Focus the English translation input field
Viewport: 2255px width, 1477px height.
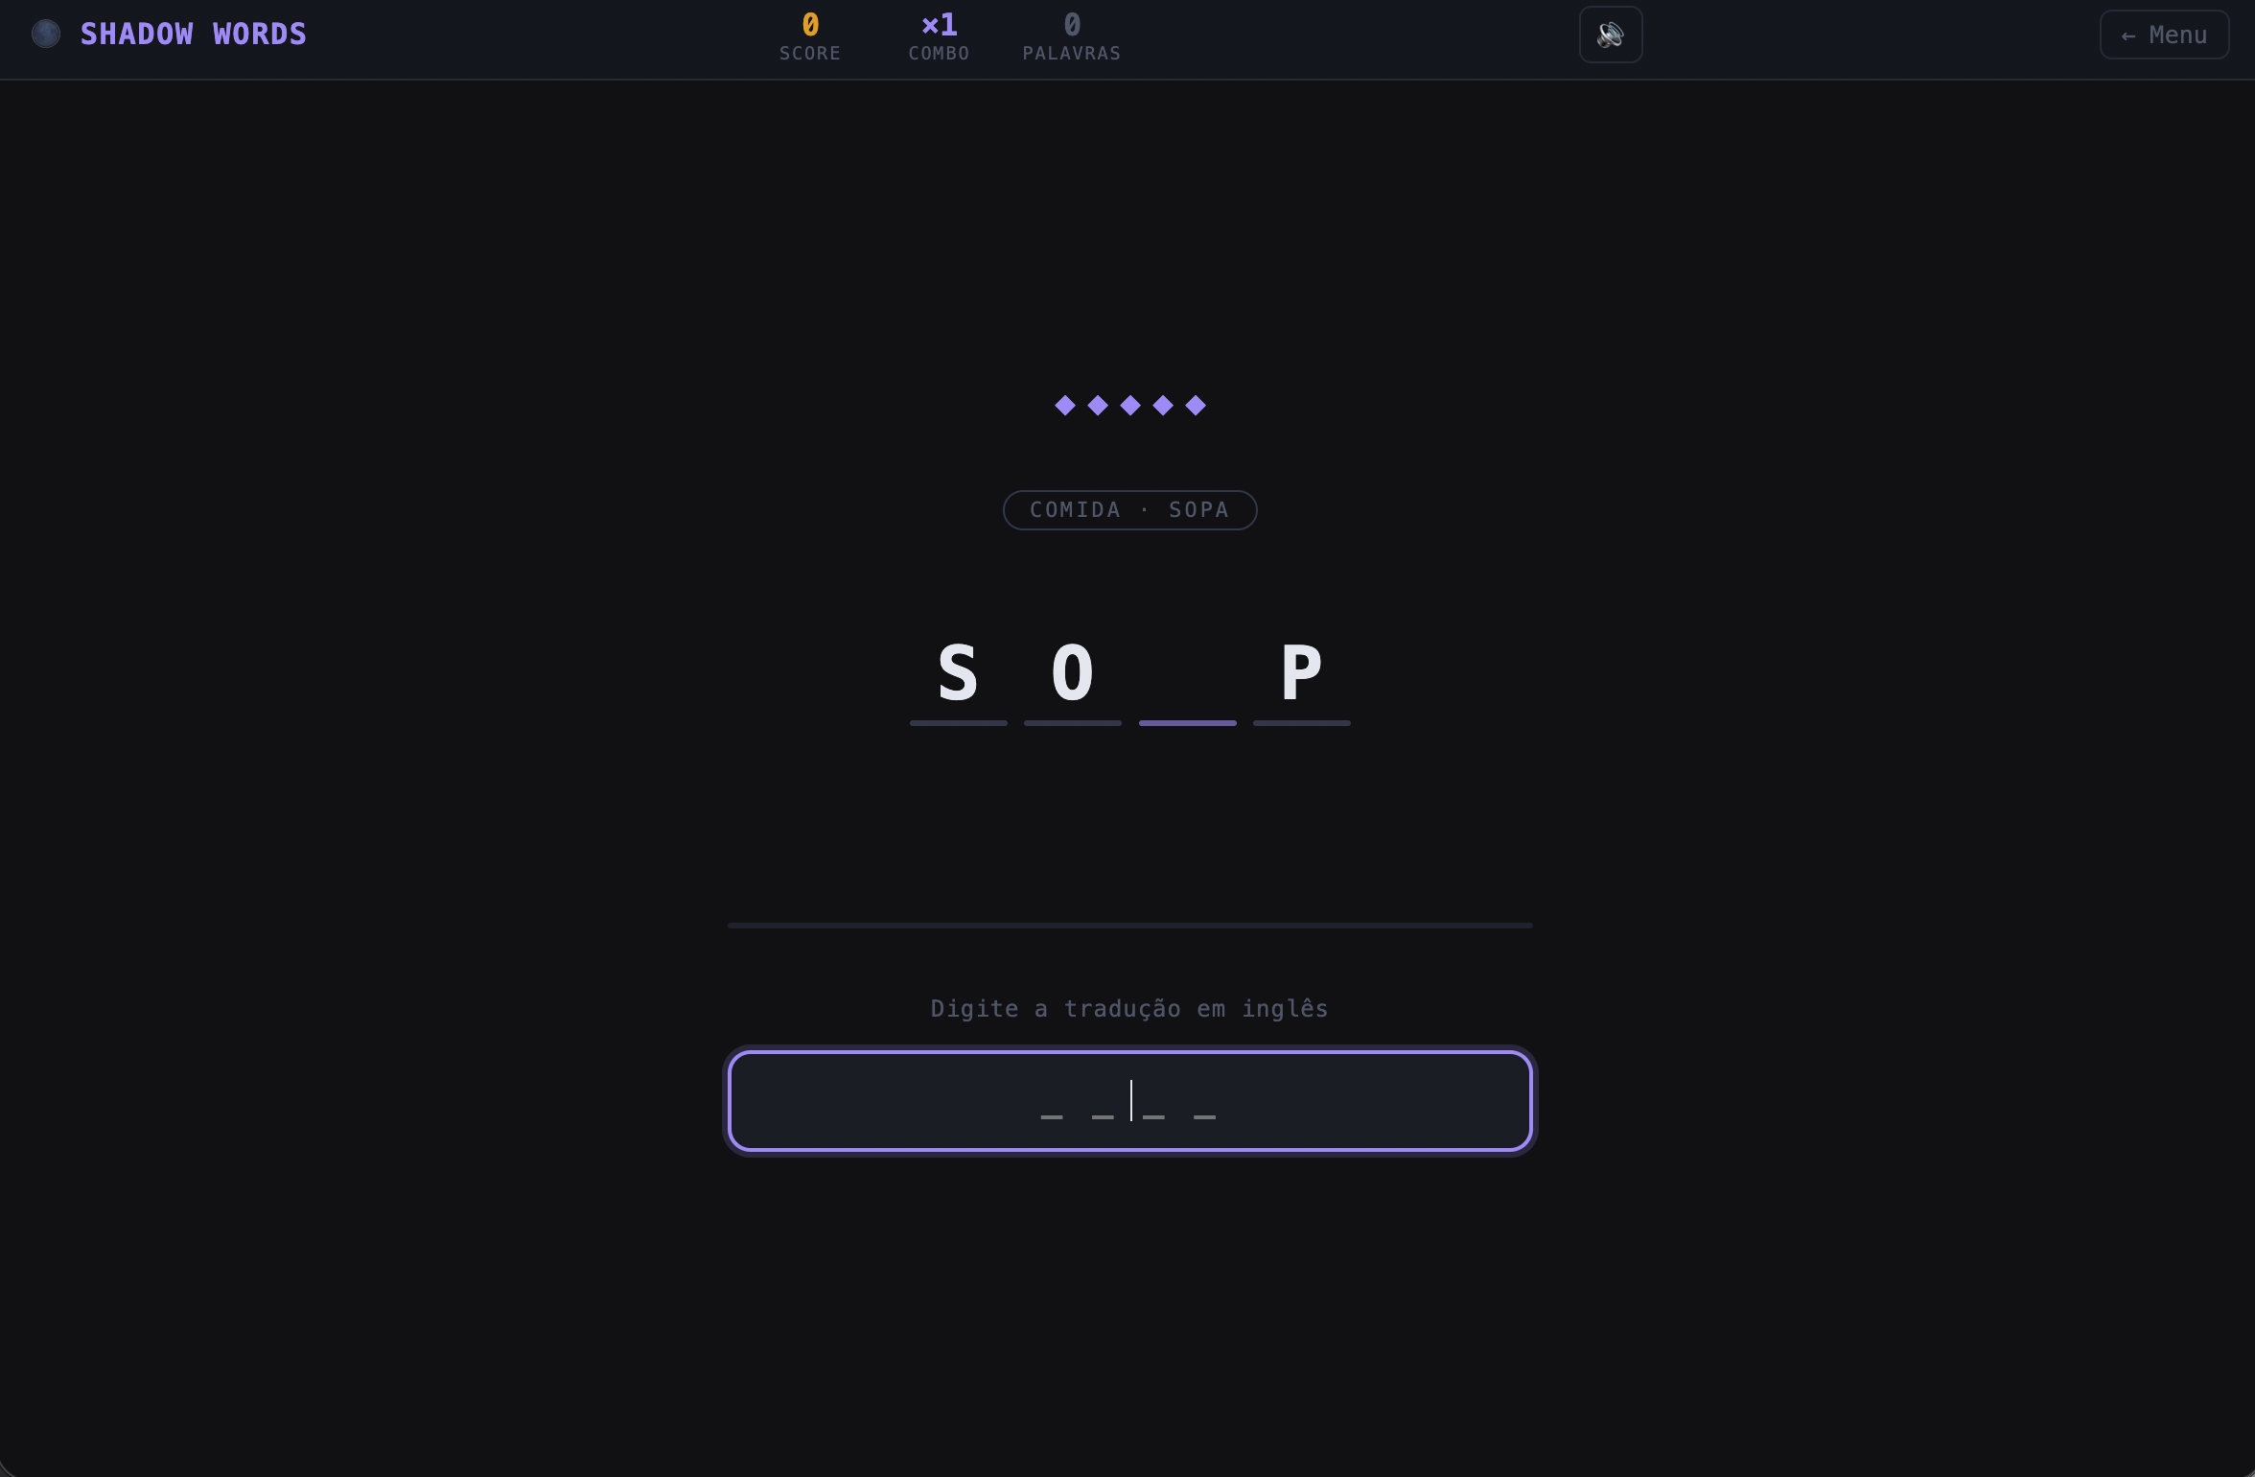pos(1129,1101)
